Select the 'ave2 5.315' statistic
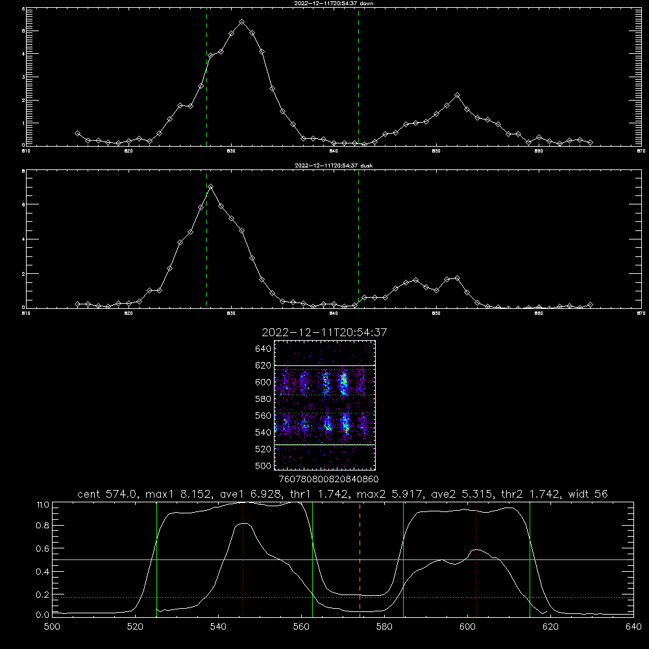Image resolution: width=649 pixels, height=649 pixels. point(462,494)
